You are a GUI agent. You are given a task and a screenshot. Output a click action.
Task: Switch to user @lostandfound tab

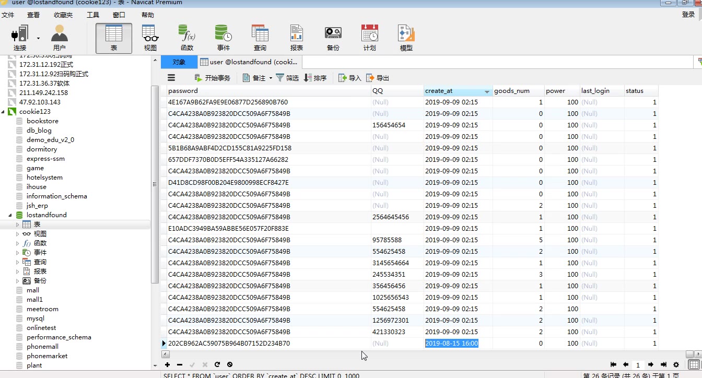tap(249, 62)
